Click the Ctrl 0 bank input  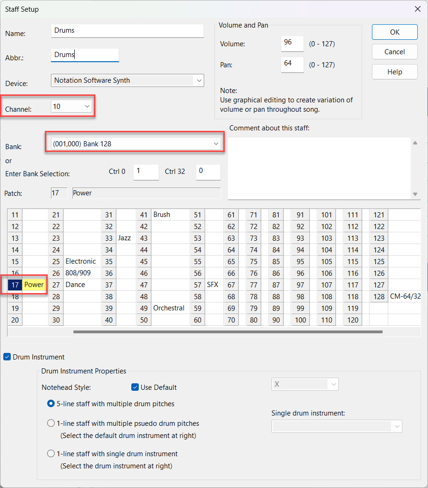click(x=145, y=172)
